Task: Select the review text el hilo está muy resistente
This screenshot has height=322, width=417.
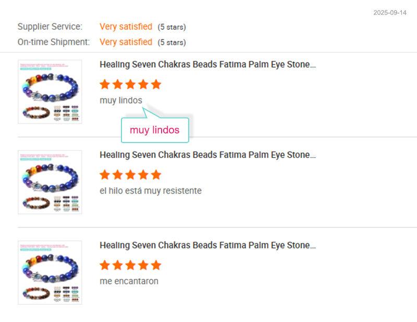Action: [151, 190]
